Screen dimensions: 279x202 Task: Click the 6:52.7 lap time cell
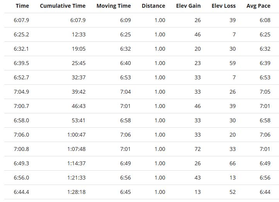coord(21,77)
